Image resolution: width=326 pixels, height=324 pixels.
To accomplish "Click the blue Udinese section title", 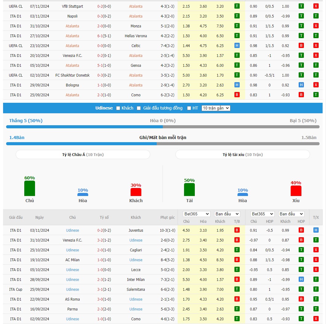I will pyautogui.click(x=104, y=108).
